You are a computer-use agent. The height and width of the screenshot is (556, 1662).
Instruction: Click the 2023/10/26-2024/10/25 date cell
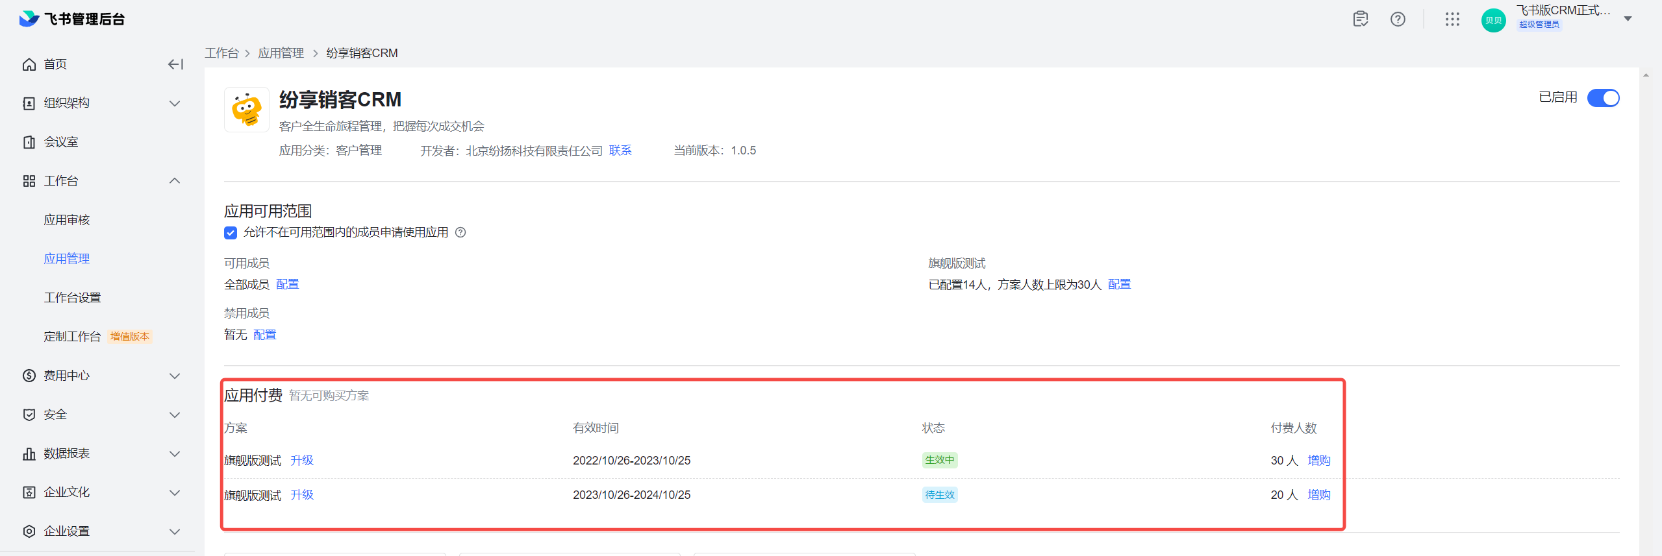pyautogui.click(x=631, y=495)
